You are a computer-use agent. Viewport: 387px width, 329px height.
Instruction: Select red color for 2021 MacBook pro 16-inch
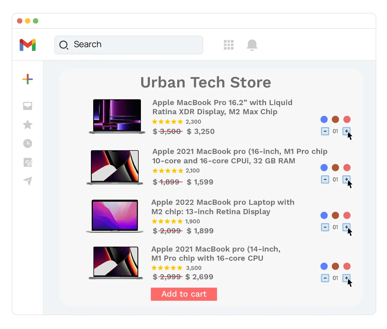pyautogui.click(x=347, y=168)
